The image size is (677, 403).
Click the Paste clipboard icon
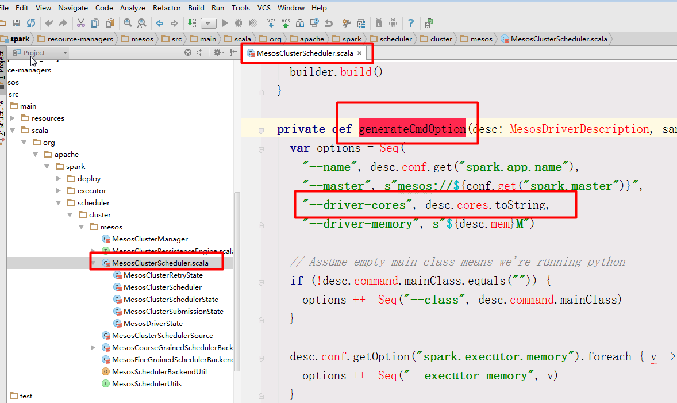[110, 23]
